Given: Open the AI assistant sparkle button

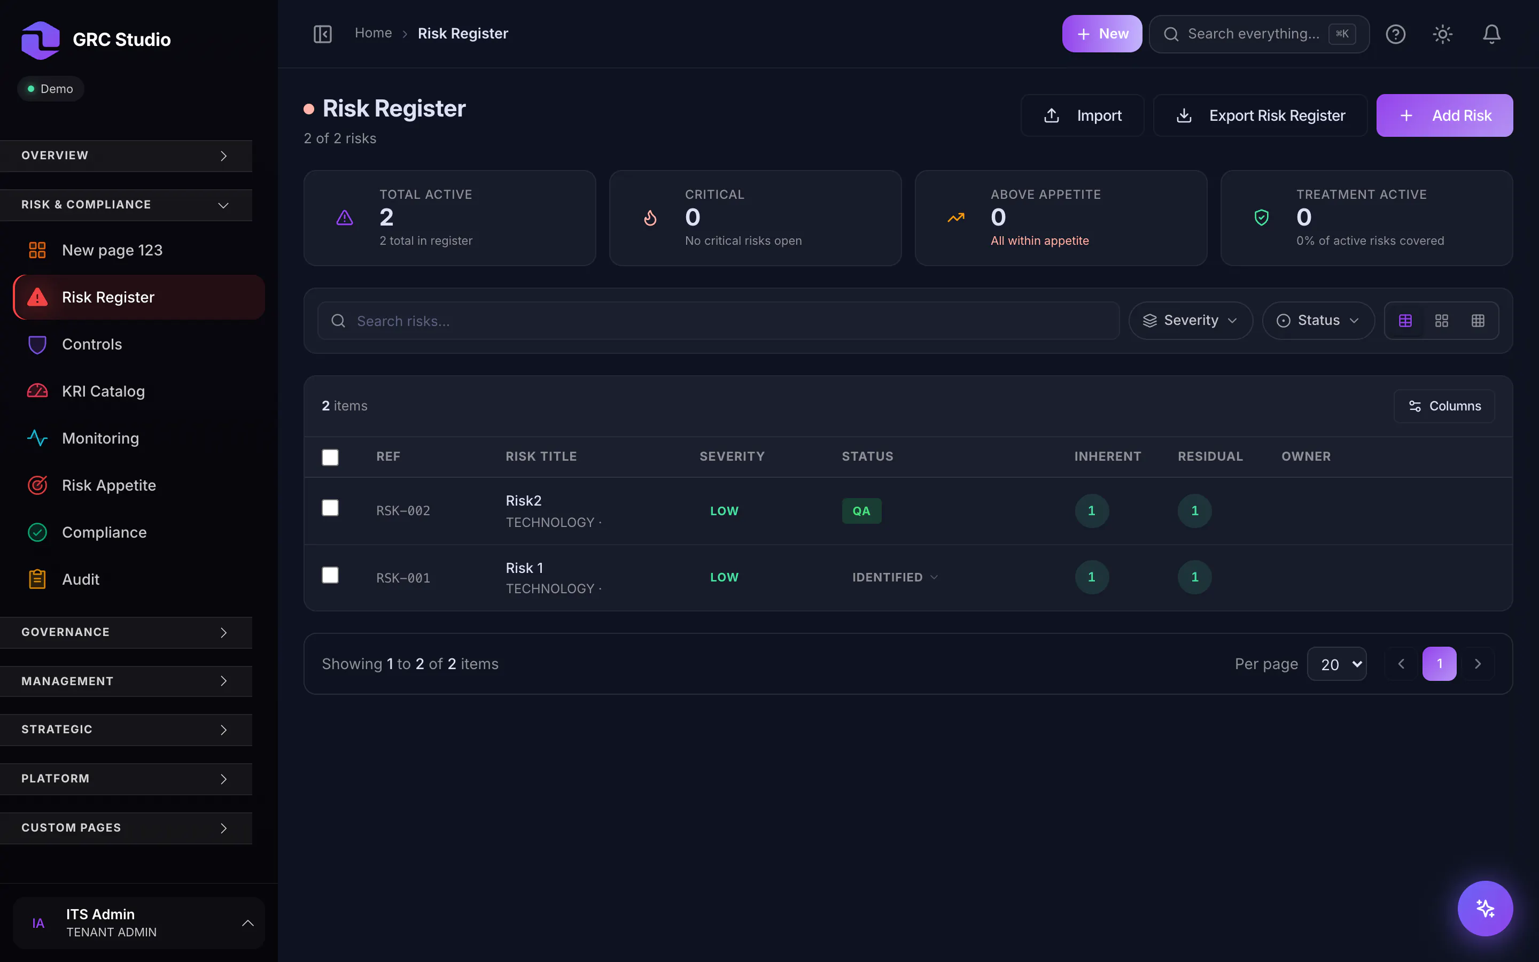Looking at the screenshot, I should [x=1485, y=908].
